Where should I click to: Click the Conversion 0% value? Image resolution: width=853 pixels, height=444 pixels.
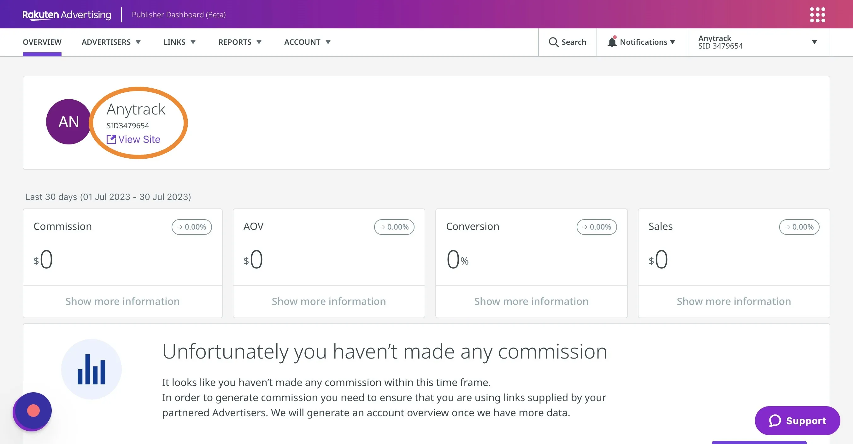(457, 259)
